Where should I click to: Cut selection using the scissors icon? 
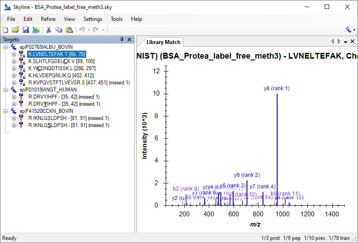click(x=48, y=30)
